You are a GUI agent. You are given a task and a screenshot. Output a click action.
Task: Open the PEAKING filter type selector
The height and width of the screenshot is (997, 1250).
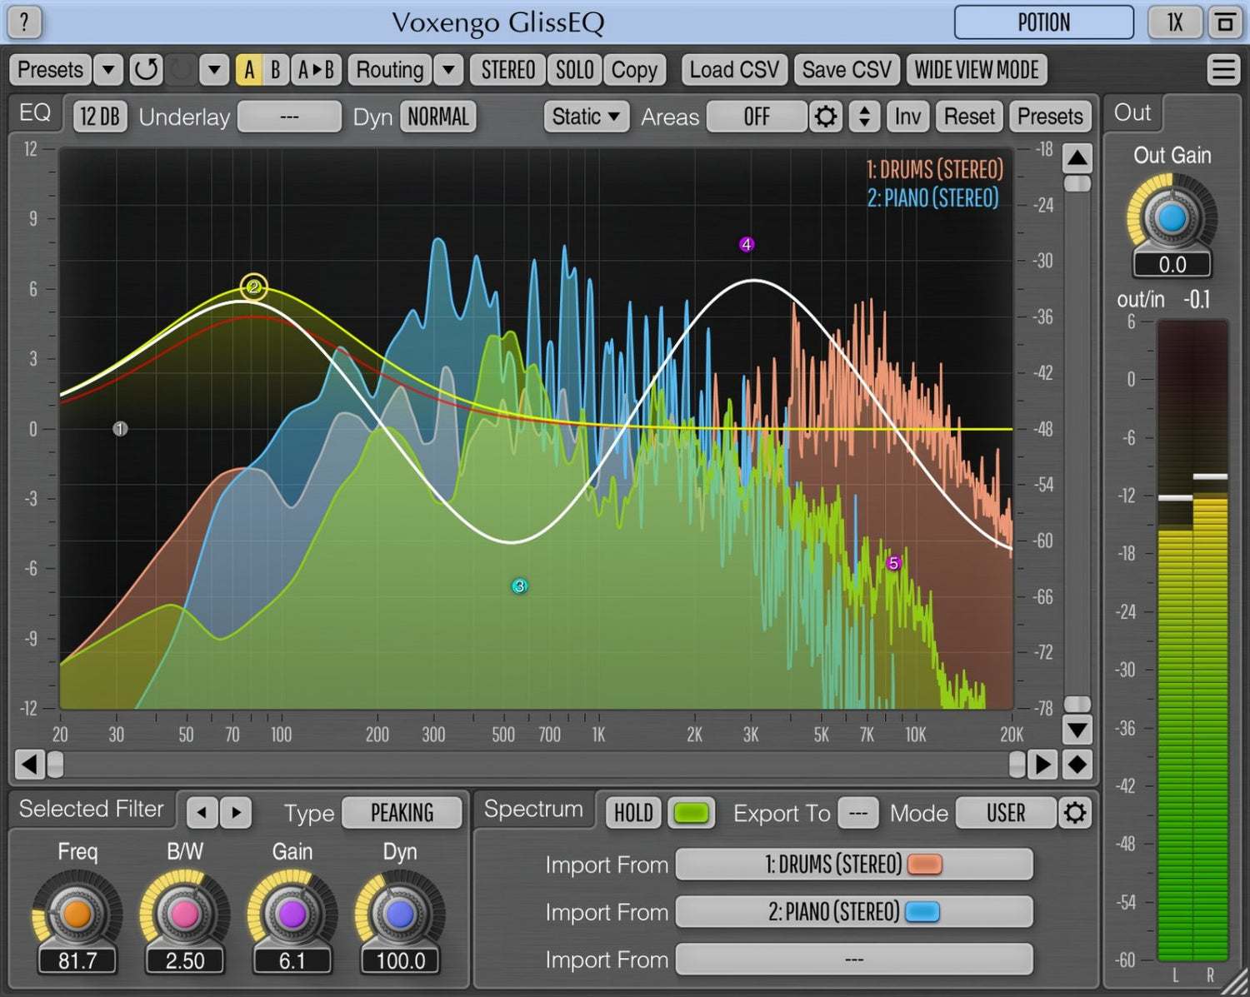(x=402, y=813)
